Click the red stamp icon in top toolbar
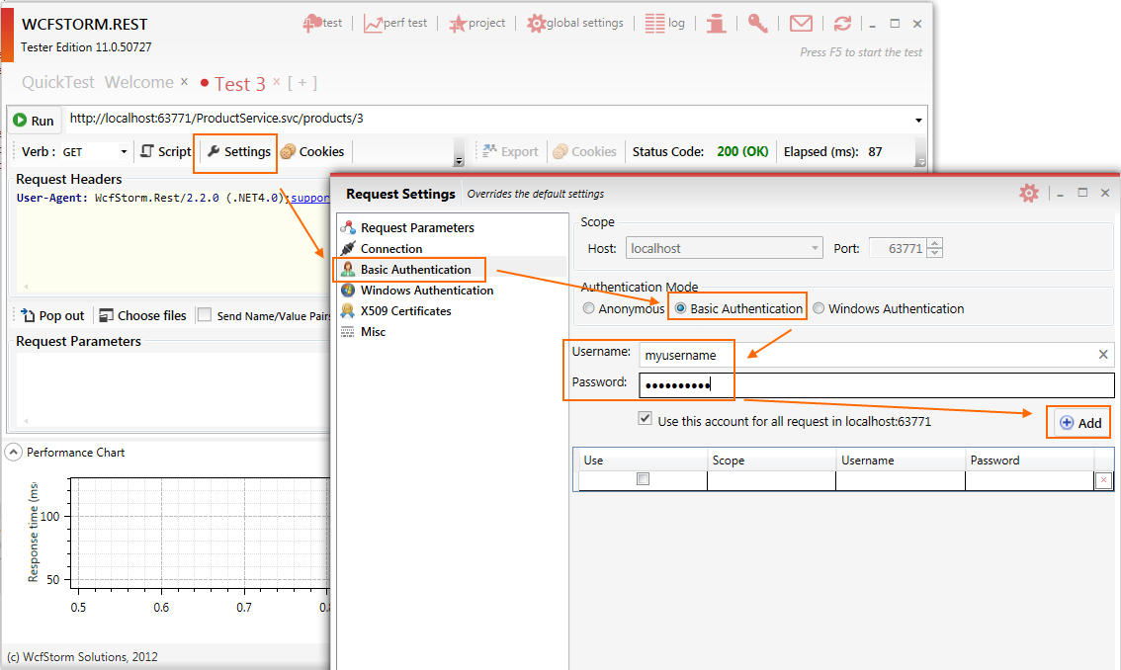This screenshot has width=1121, height=670. pyautogui.click(x=716, y=24)
